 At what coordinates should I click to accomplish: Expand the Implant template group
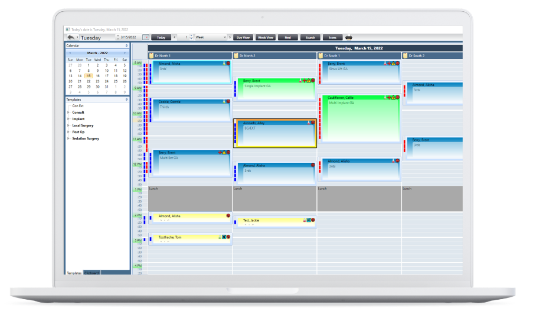pyautogui.click(x=68, y=119)
